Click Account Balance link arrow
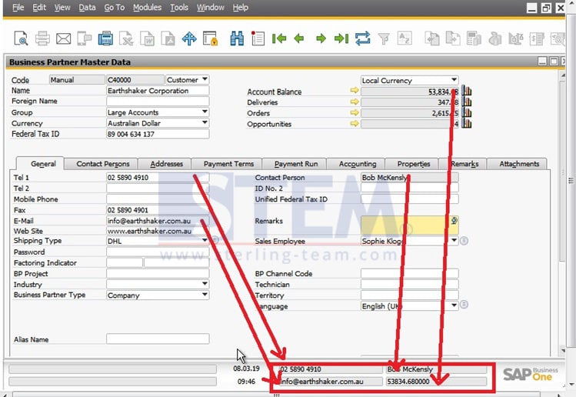Viewport: 576px width, 397px height. tap(354, 91)
